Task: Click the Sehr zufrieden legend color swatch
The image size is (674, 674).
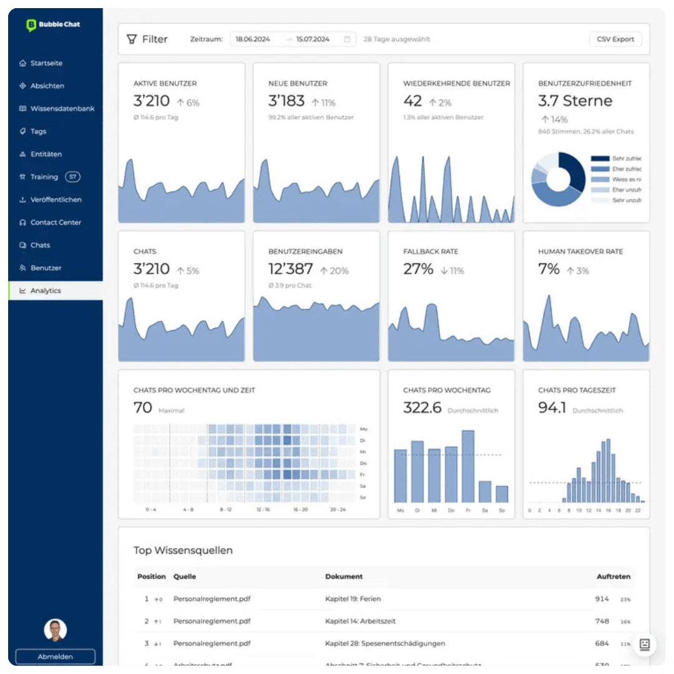Action: point(600,159)
